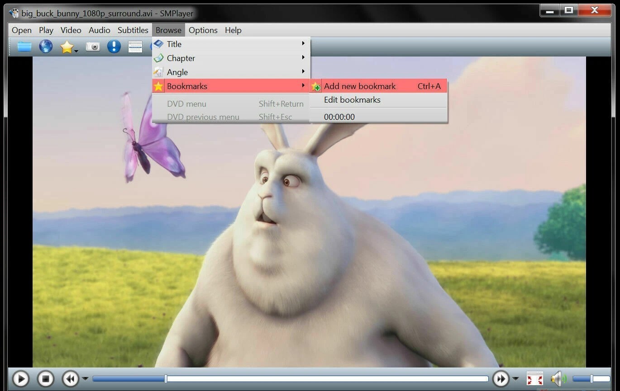Click the open URL globe icon
This screenshot has width=620, height=391.
(x=46, y=47)
